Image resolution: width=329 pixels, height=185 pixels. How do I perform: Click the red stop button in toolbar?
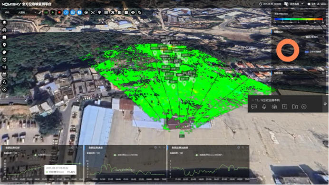click(59, 12)
